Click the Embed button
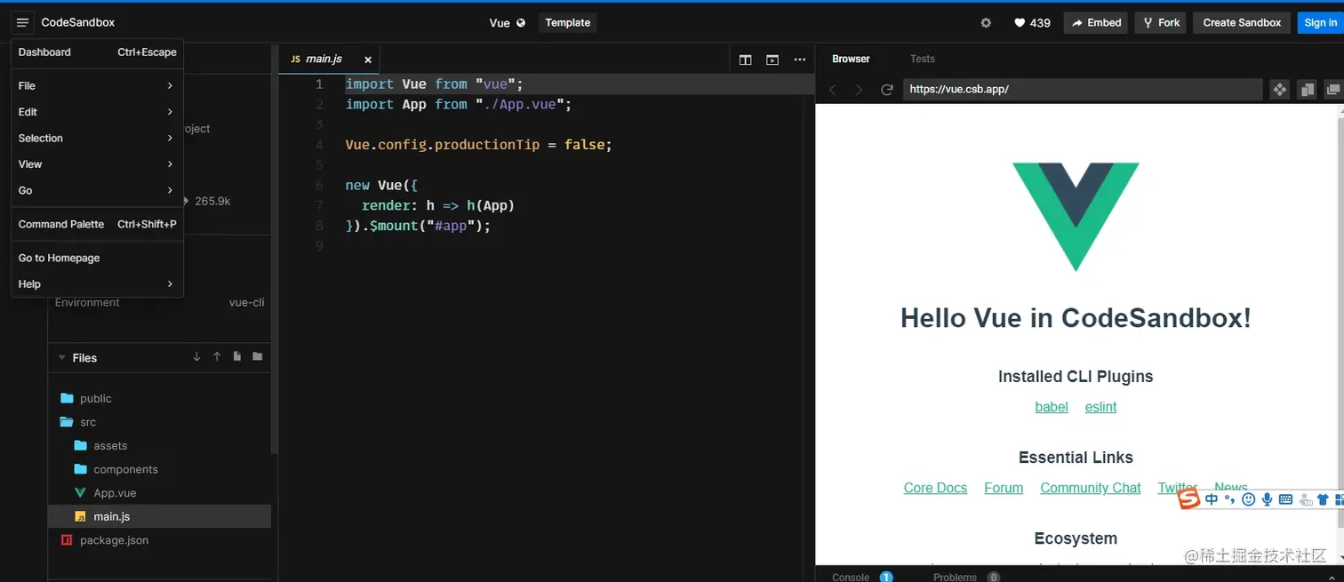 1095,23
